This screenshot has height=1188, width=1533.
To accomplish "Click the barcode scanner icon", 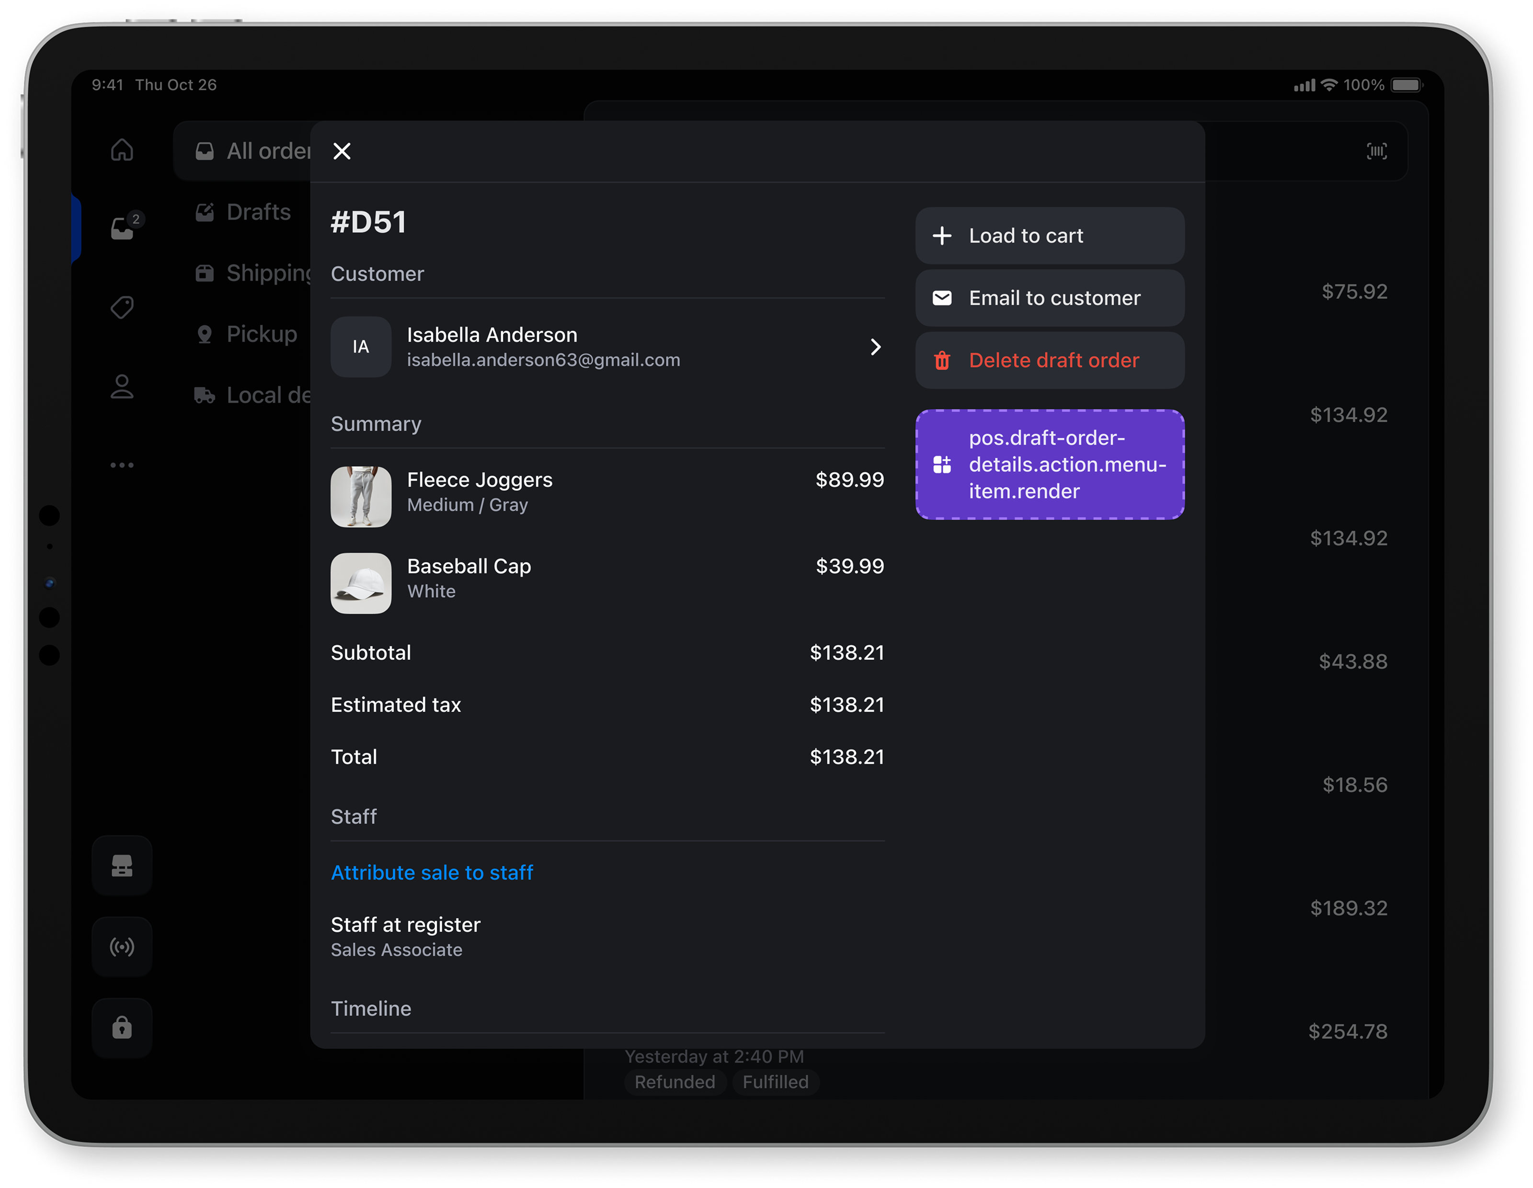I will [x=1376, y=151].
